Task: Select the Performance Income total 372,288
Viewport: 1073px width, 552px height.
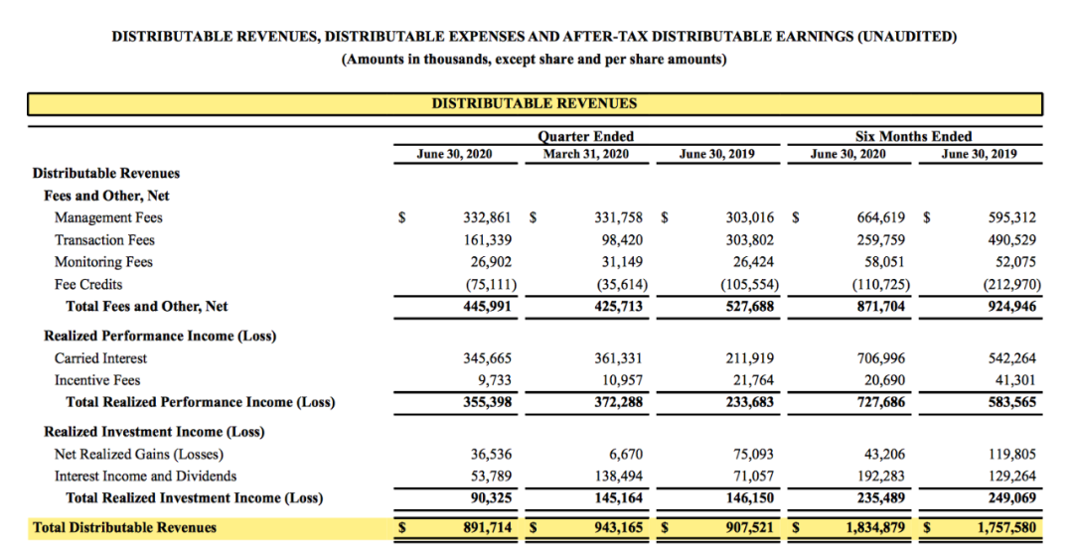Action: [x=619, y=402]
